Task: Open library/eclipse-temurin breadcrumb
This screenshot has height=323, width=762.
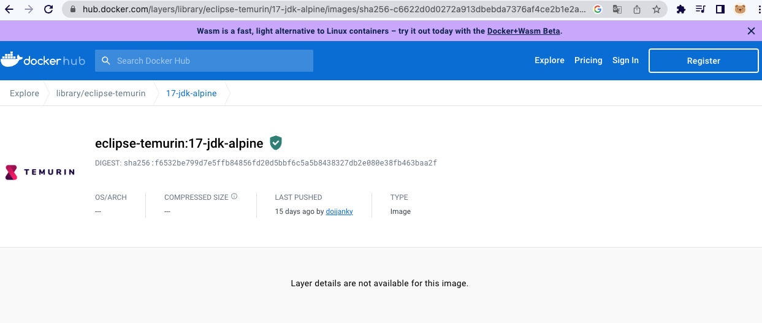Action: pos(101,93)
